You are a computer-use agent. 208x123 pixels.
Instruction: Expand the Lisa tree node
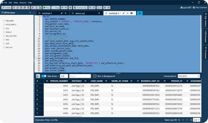pos(4,28)
